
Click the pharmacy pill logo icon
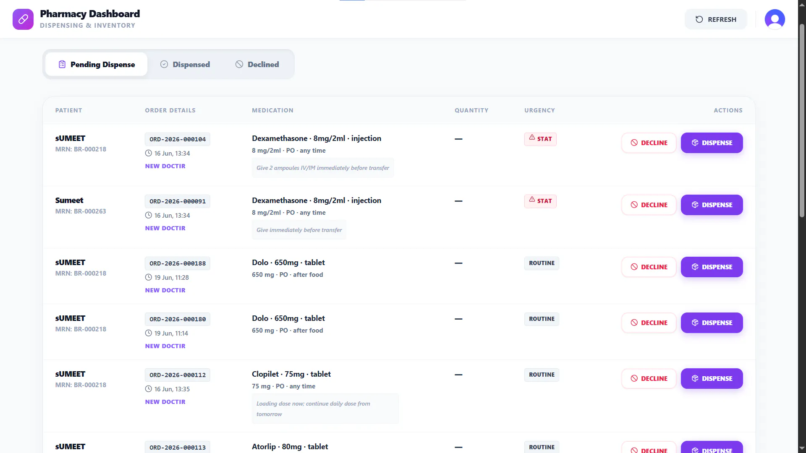pos(23,19)
